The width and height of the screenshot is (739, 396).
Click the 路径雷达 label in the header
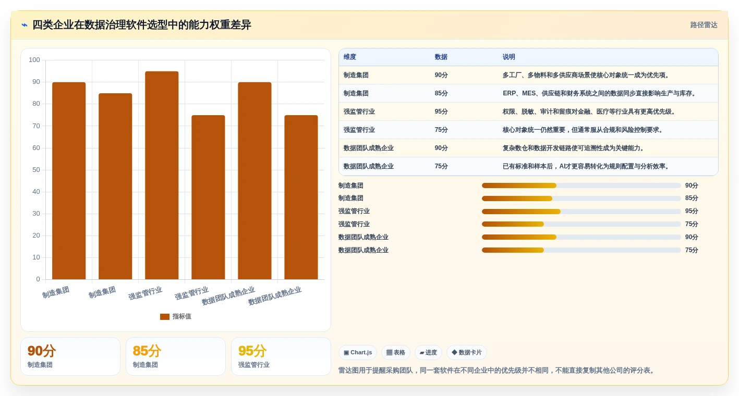[704, 25]
